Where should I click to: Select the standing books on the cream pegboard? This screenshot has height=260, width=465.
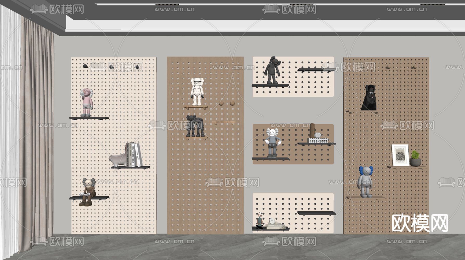(x=134, y=154)
